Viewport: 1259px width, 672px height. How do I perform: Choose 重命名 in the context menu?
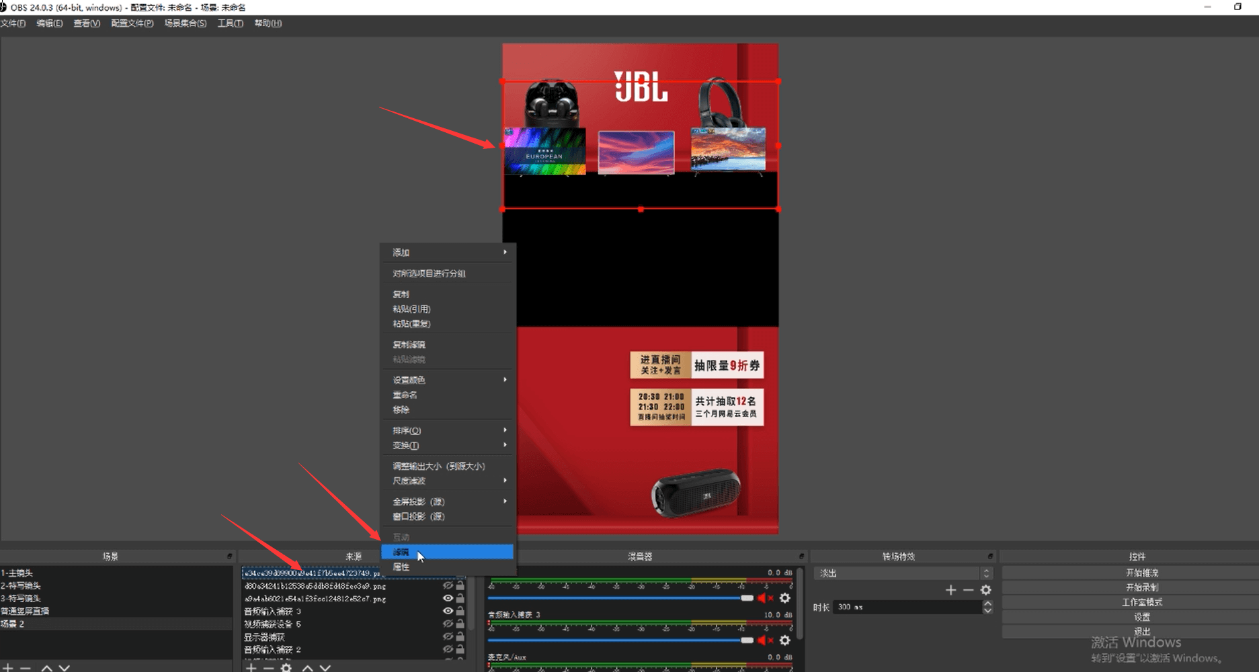[448, 395]
